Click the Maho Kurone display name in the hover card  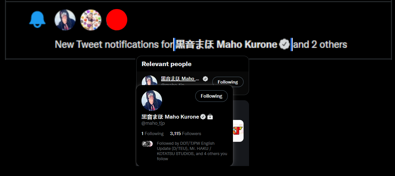(170, 117)
